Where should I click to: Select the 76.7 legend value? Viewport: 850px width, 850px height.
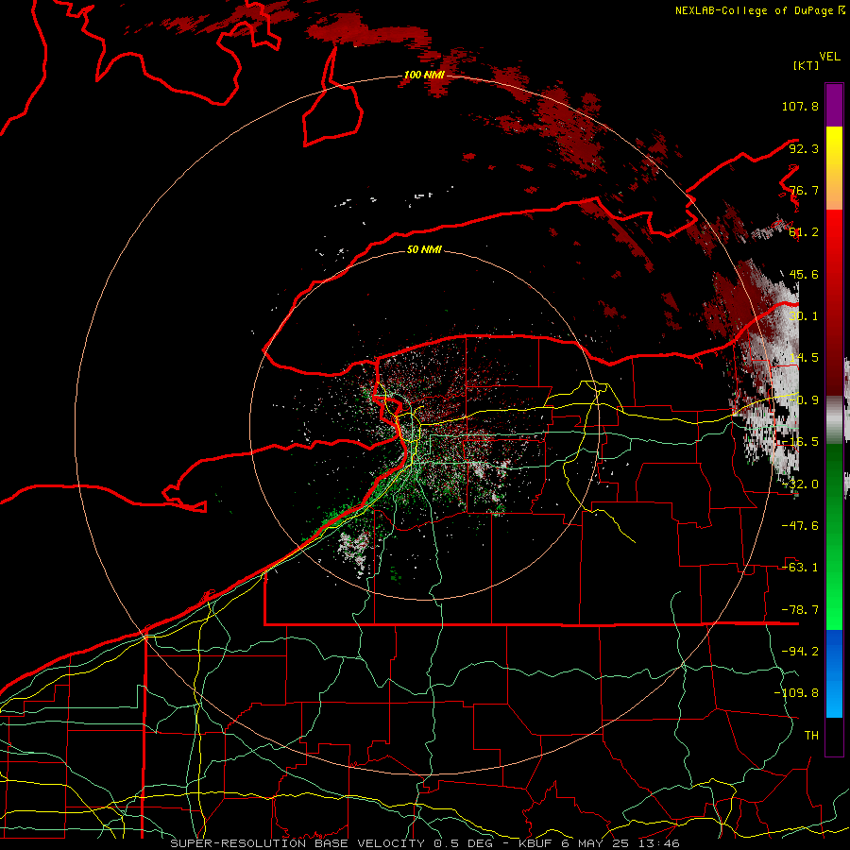click(804, 190)
